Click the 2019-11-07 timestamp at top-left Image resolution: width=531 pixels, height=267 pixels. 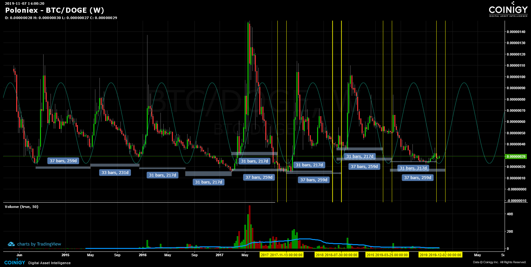(24, 3)
